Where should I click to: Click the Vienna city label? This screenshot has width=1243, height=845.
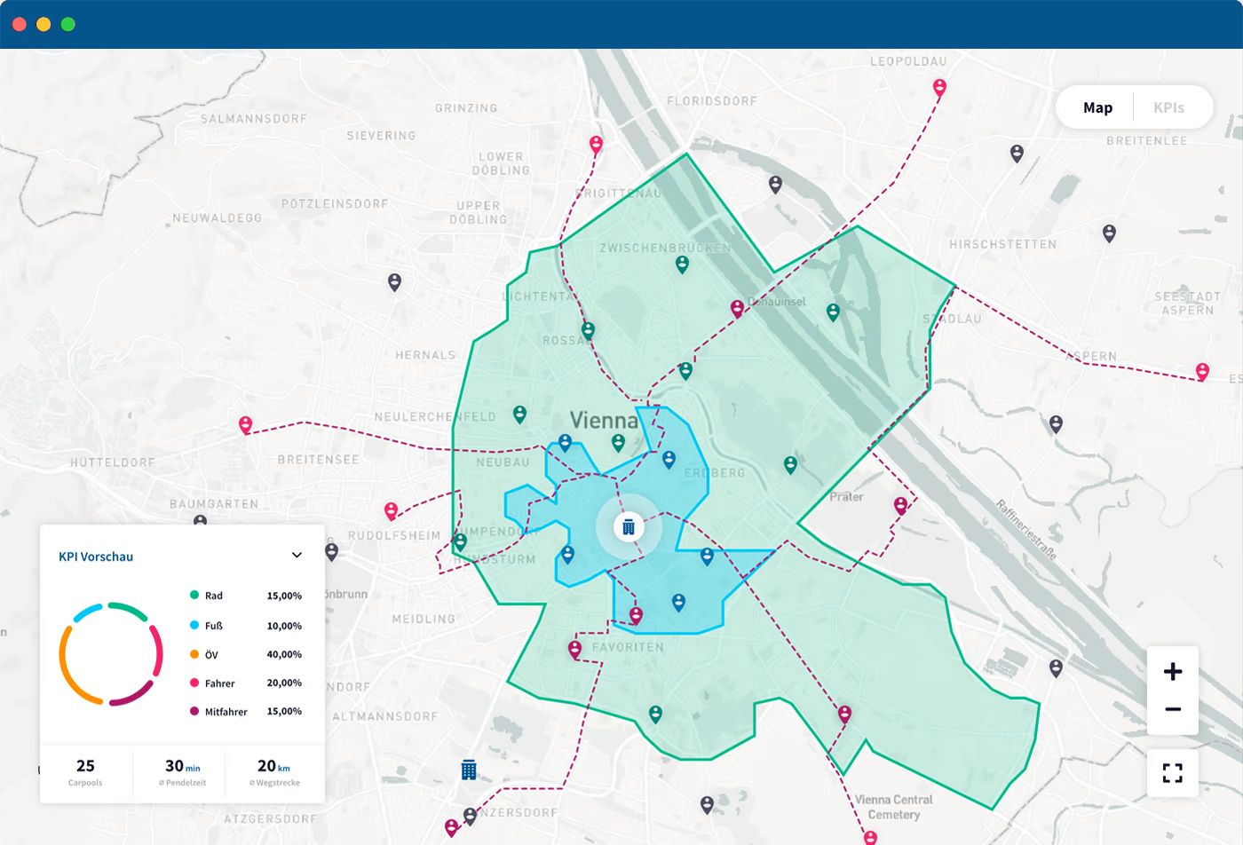(604, 420)
